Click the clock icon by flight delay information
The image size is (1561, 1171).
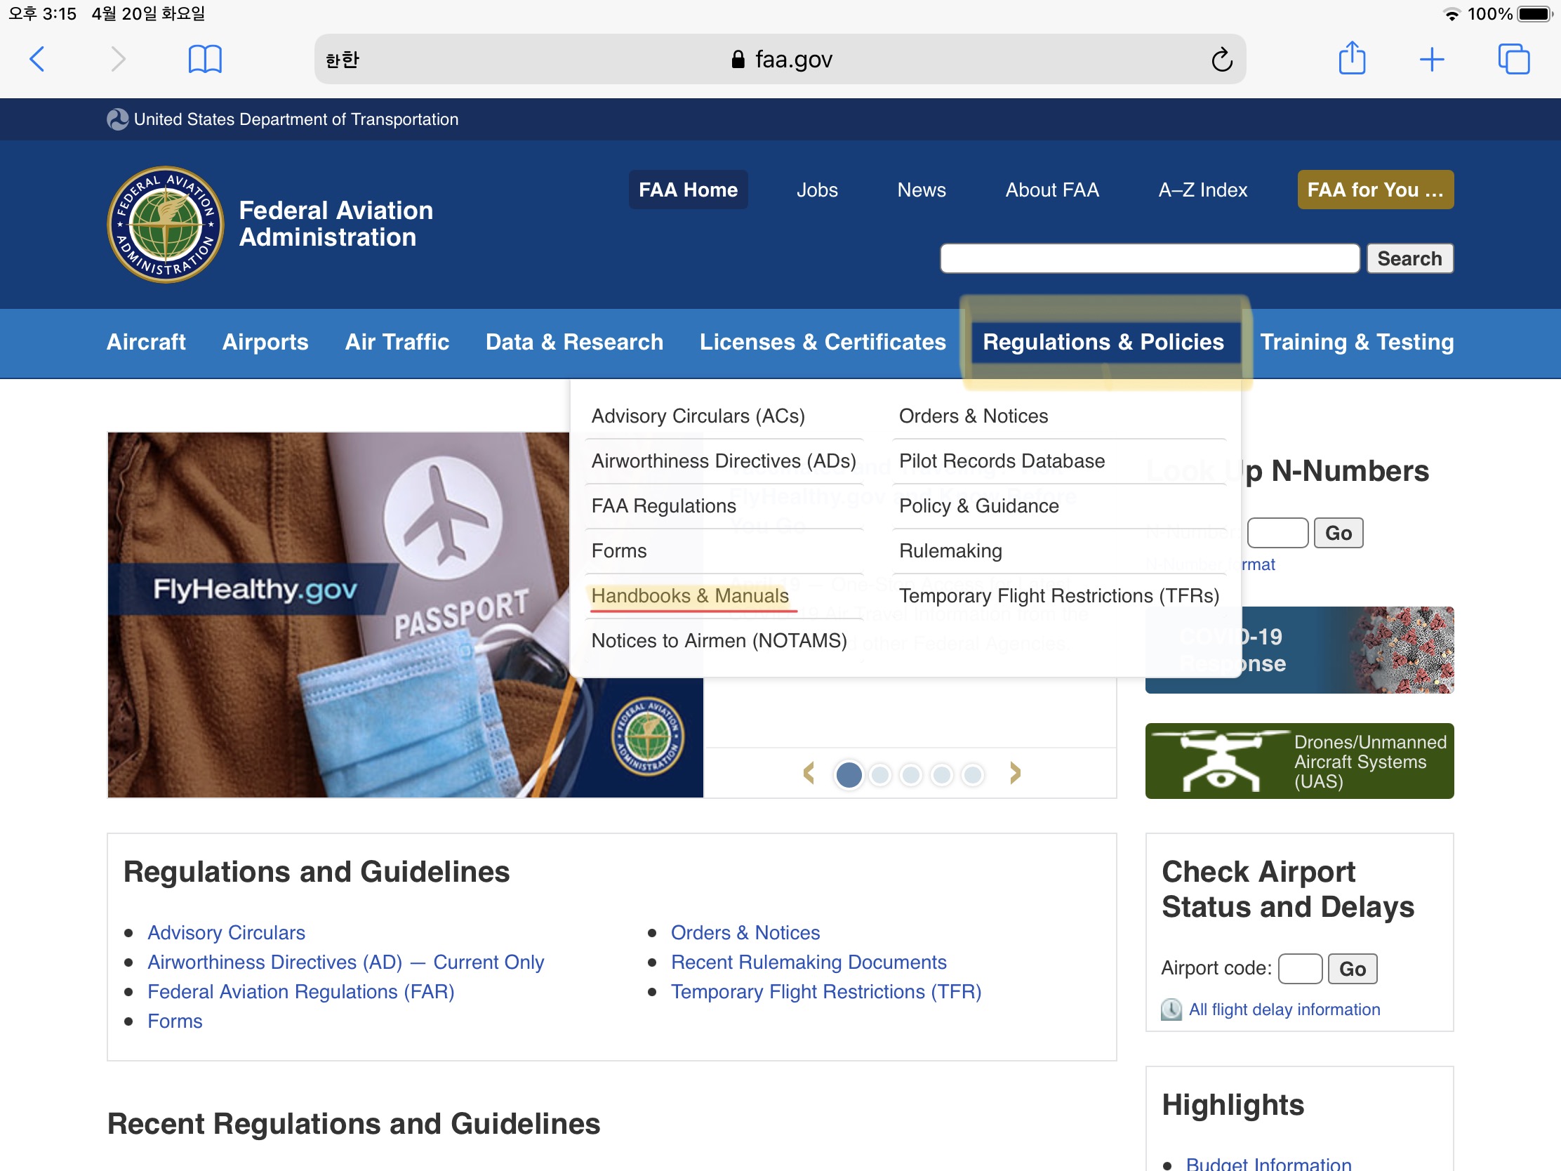tap(1171, 1010)
